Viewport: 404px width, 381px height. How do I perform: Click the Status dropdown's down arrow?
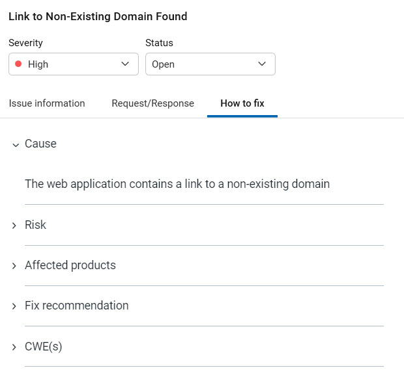pos(262,64)
